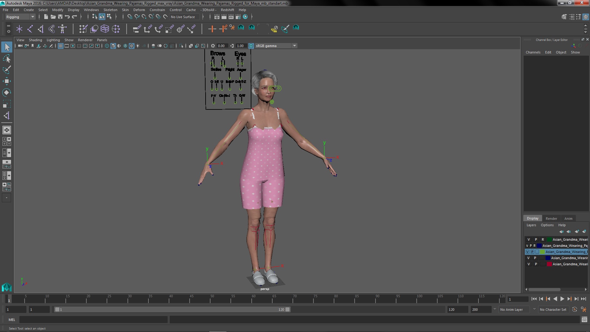Open the Options menu in Layer Editor
Screen dimensions: 590x332
547,225
